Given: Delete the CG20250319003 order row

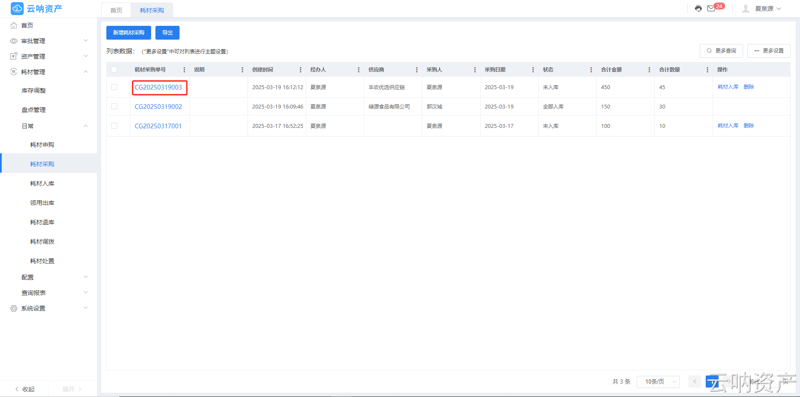Looking at the screenshot, I should [x=749, y=87].
